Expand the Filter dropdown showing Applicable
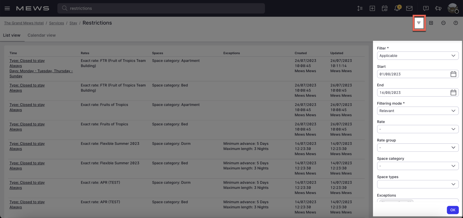Screen dimensions: 463x218 (x=418, y=56)
